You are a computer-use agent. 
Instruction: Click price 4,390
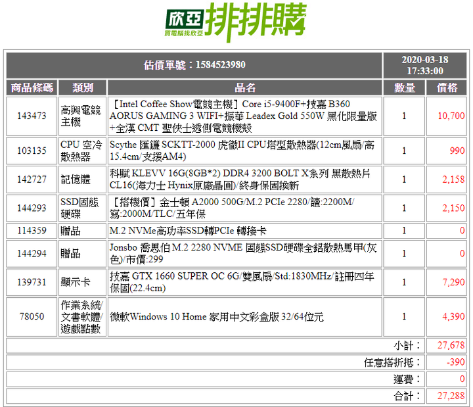point(453,317)
